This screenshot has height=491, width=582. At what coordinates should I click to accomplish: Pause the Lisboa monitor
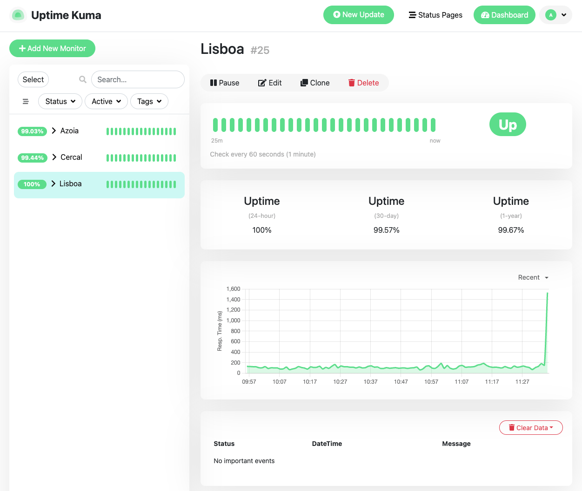tap(225, 83)
